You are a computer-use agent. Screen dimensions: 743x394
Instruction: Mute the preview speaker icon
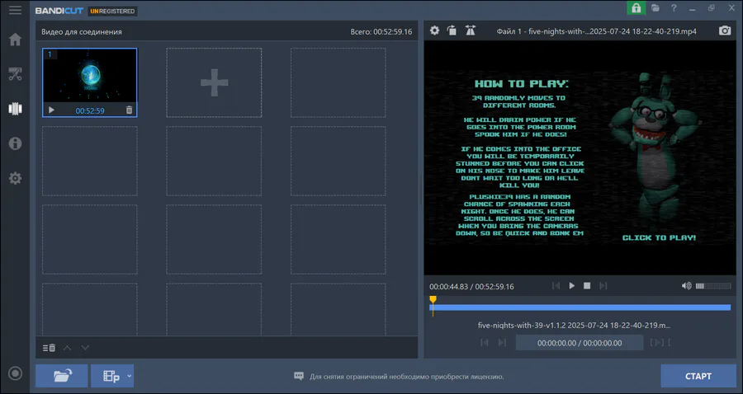pos(687,286)
